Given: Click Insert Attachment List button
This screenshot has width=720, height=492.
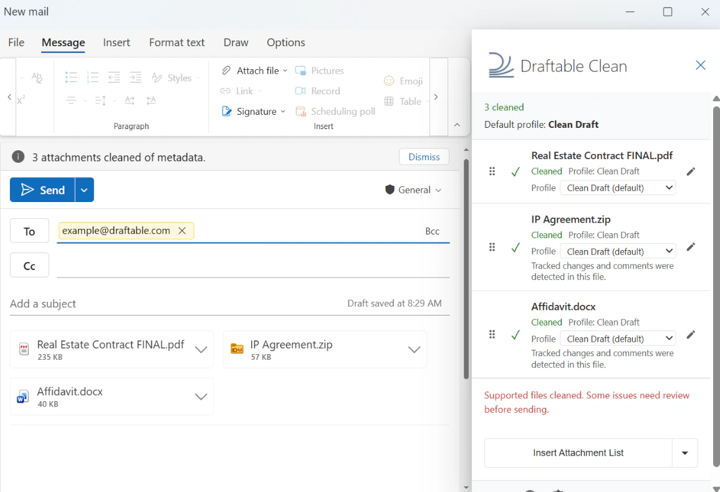Looking at the screenshot, I should pos(578,453).
